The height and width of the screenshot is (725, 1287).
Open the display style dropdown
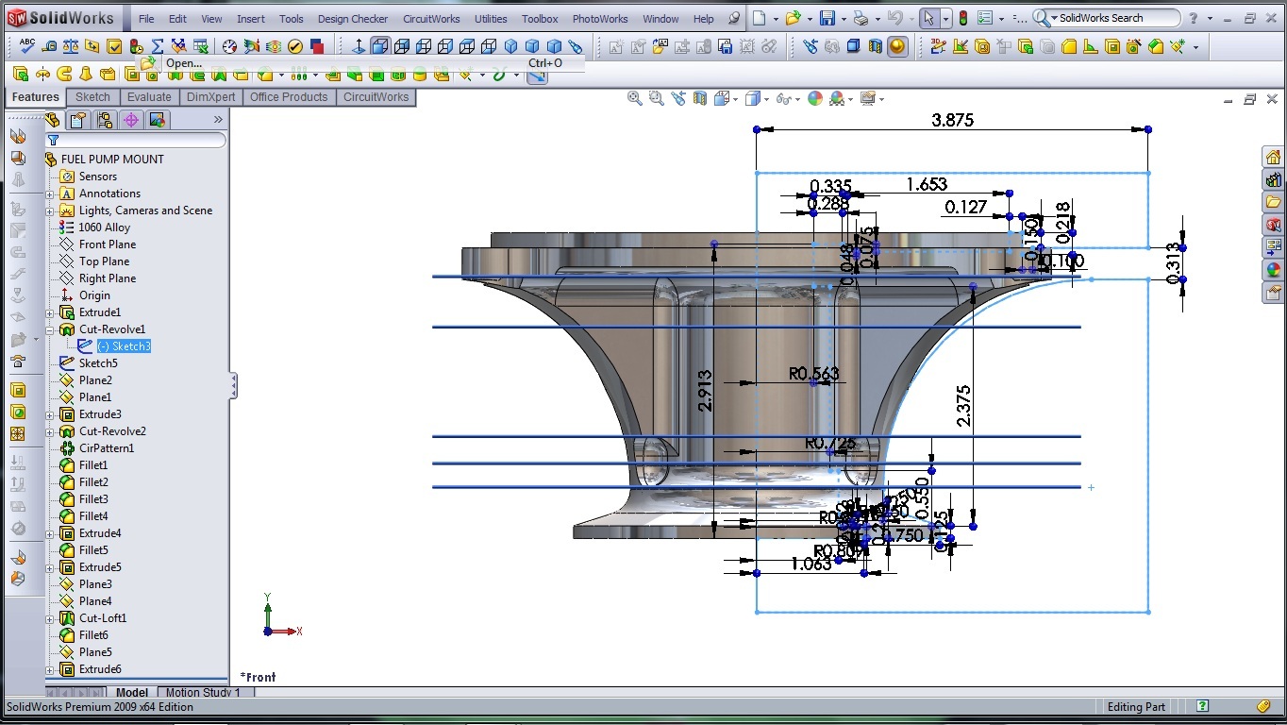pyautogui.click(x=766, y=98)
